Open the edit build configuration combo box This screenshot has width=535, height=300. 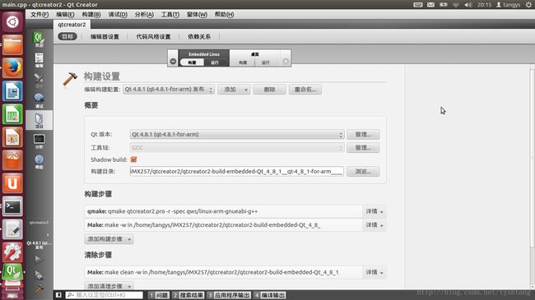(x=169, y=90)
